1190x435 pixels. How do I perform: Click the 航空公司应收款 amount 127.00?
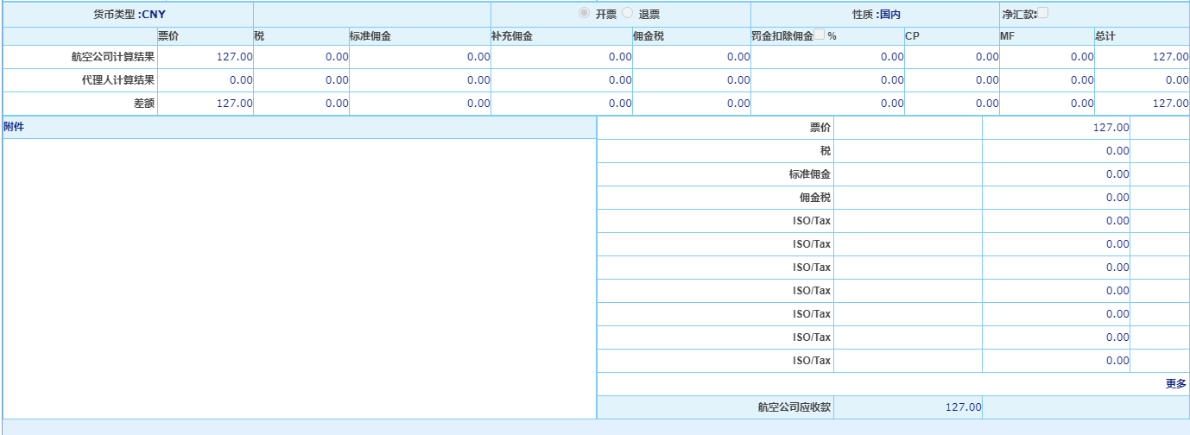click(963, 407)
